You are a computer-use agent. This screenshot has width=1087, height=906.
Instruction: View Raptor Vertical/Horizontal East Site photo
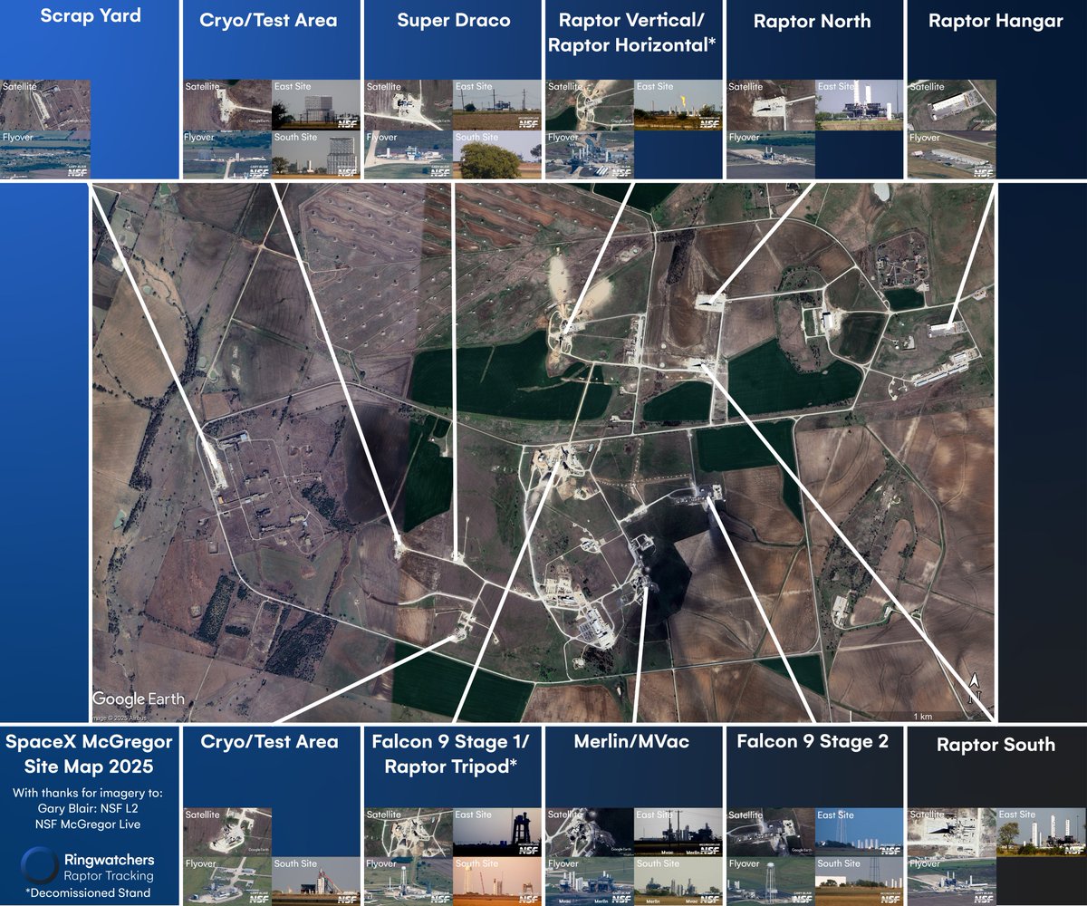(678, 105)
